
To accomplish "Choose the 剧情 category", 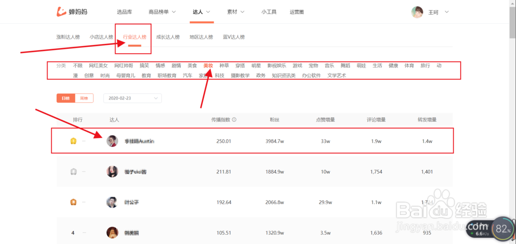I will click(x=176, y=66).
